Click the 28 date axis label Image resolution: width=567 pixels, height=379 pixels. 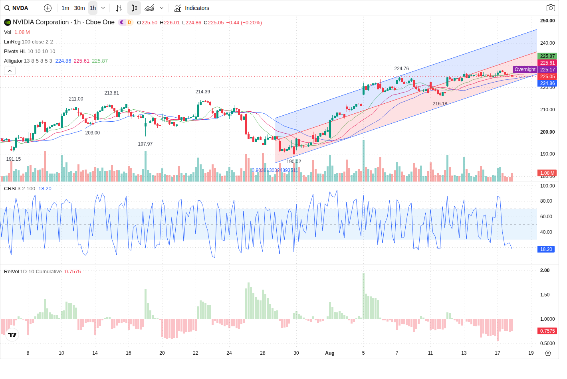coord(263,353)
